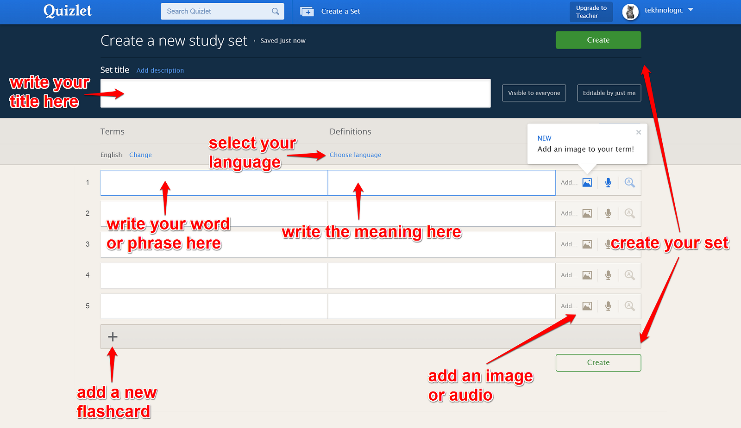The width and height of the screenshot is (741, 428).
Task: Click row number 5
Action: coord(88,306)
